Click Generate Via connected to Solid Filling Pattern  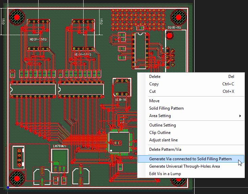(191, 159)
